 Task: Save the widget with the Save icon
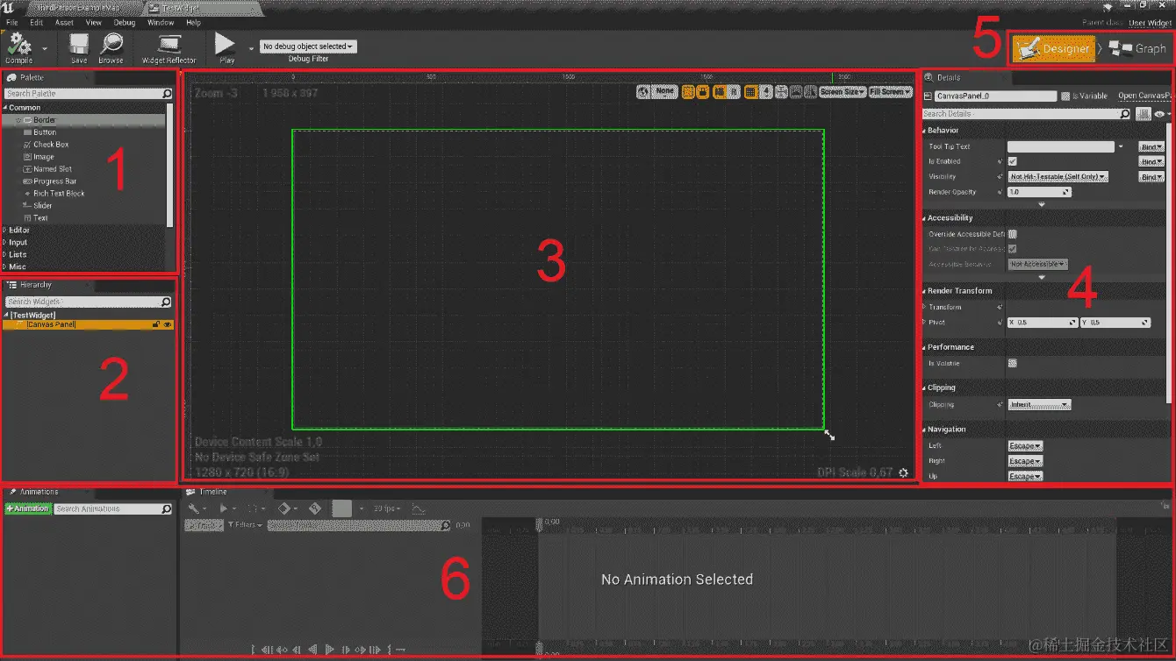(x=79, y=44)
